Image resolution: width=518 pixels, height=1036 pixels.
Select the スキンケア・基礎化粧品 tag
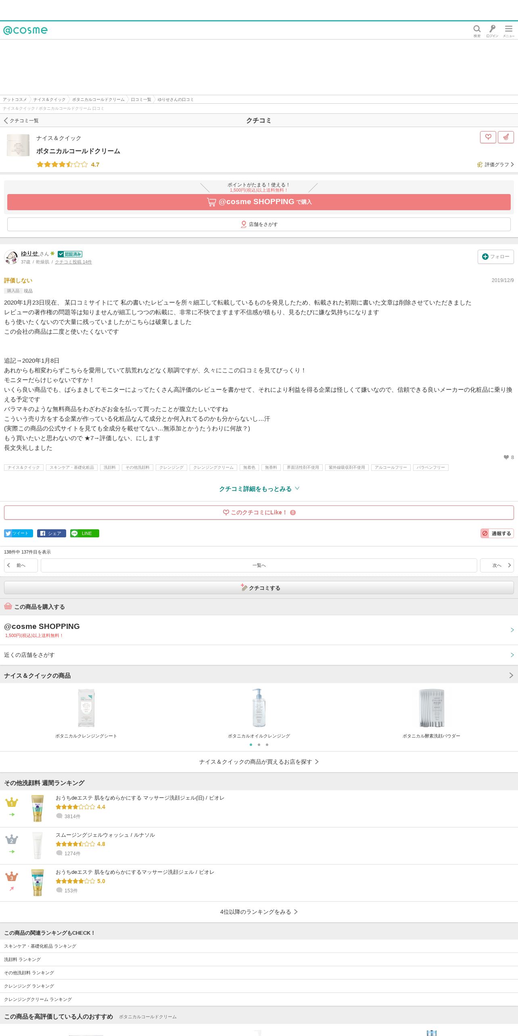pyautogui.click(x=72, y=468)
